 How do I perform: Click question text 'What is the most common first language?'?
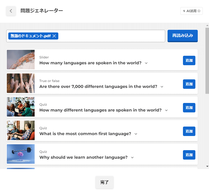click(85, 134)
